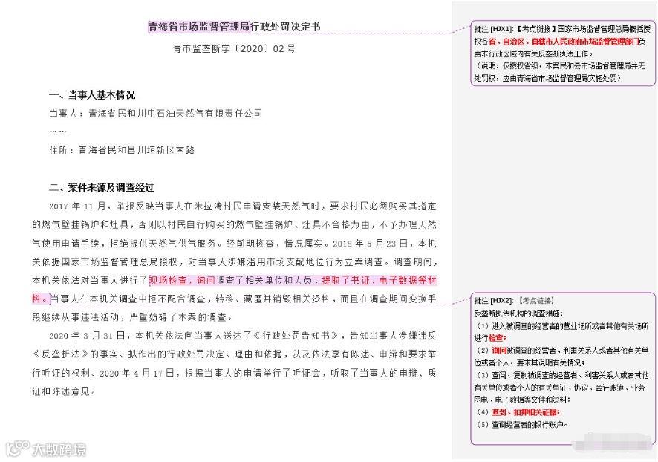Click the address line 住所：青海省民和县川垣新区南路

click(x=122, y=150)
